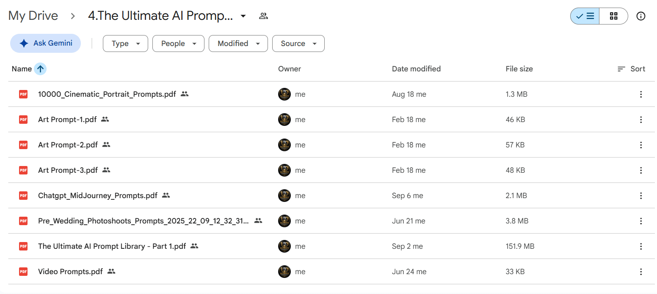Image resolution: width=657 pixels, height=294 pixels.
Task: Reverse the Name sort direction arrow
Action: coord(40,69)
